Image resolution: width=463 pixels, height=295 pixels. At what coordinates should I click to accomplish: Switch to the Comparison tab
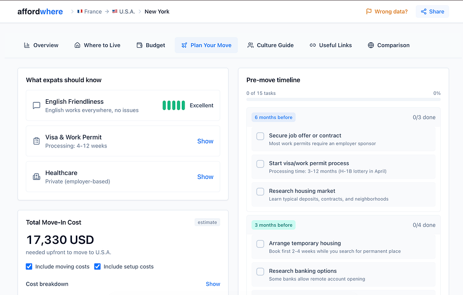click(x=389, y=45)
